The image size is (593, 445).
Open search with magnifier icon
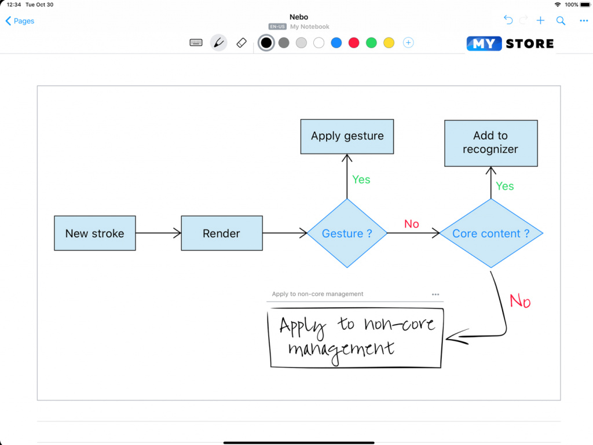(x=561, y=21)
